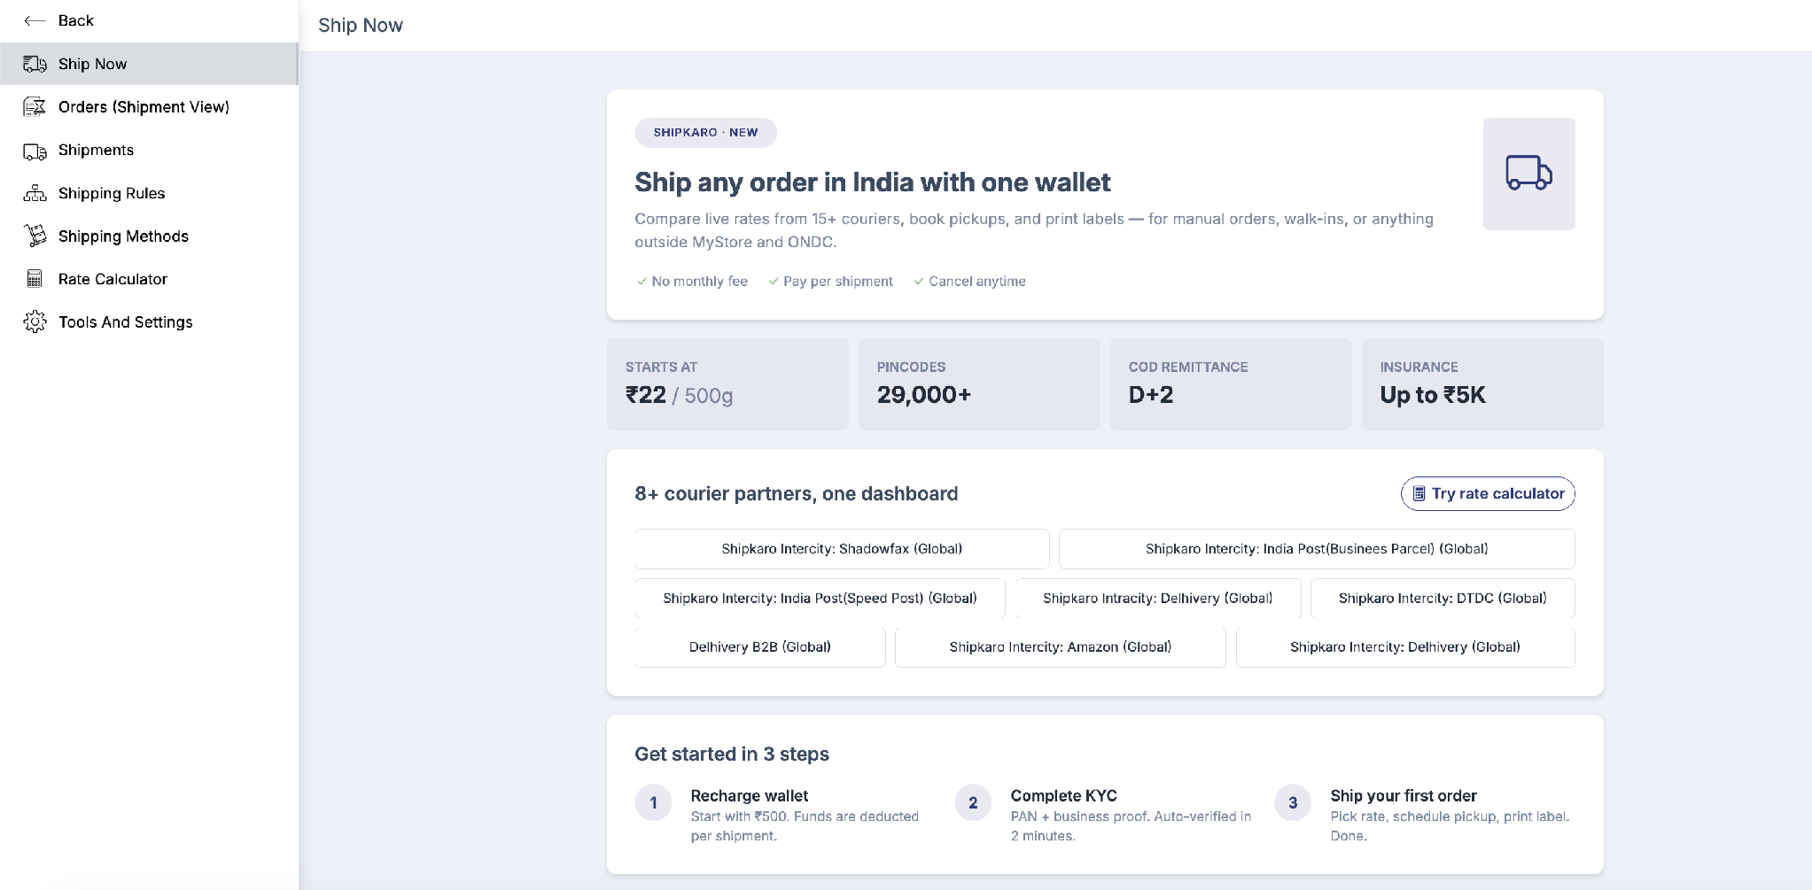
Task: Click the Rate Calculator icon in sidebar
Action: [35, 279]
